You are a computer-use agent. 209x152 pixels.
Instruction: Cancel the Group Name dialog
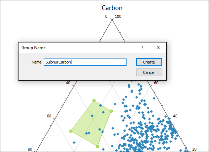149,72
